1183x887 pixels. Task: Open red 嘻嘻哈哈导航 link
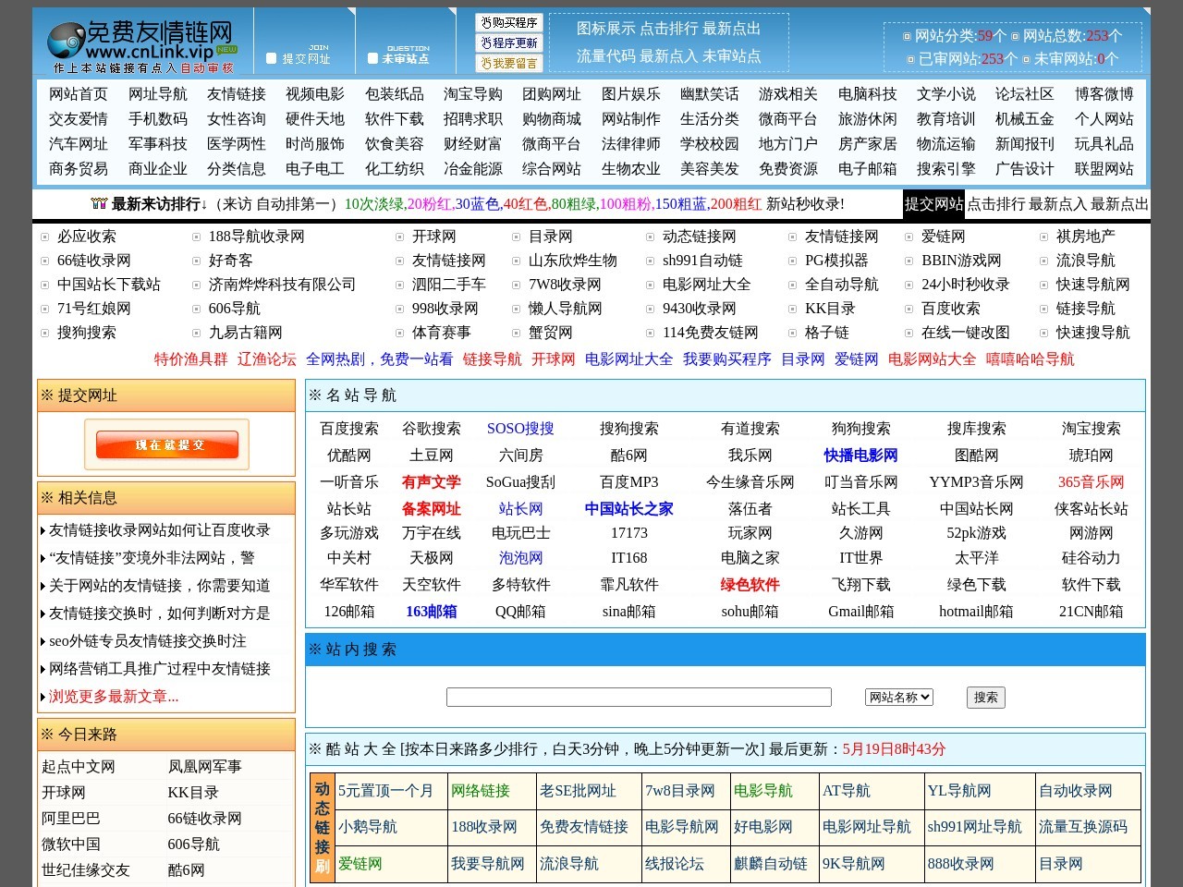pos(1031,359)
